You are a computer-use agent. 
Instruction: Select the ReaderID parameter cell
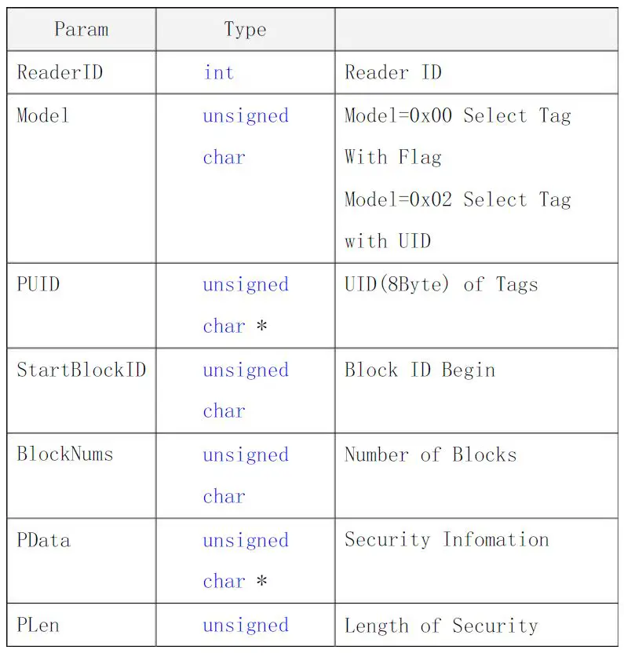click(60, 73)
